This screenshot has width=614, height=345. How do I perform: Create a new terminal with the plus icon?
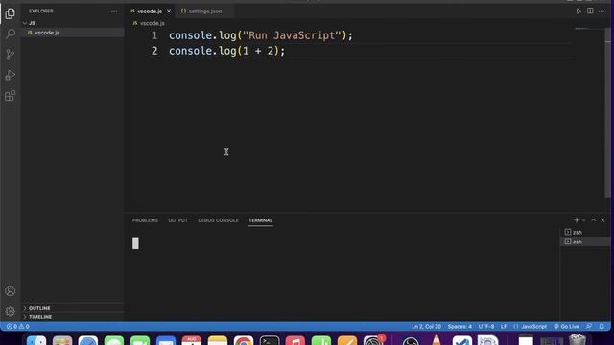coord(576,220)
